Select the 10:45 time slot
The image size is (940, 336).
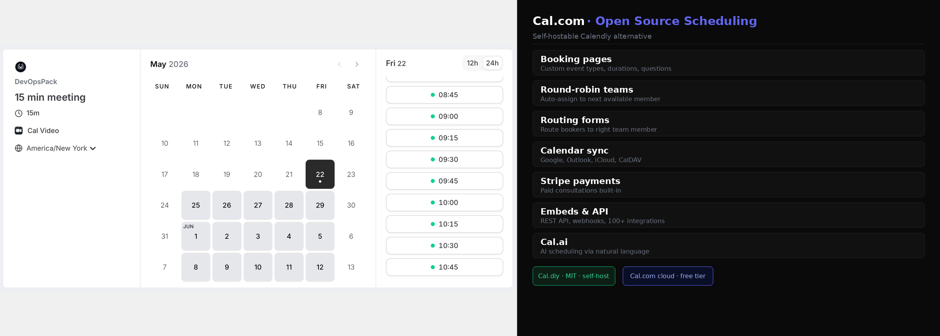tap(445, 267)
